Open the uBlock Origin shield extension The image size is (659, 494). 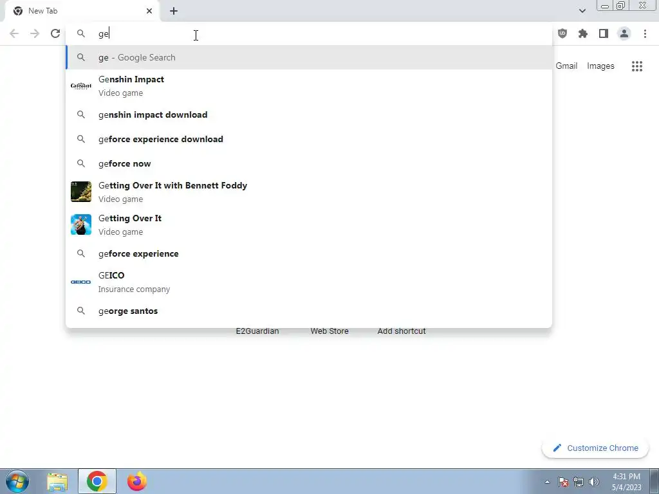click(x=562, y=33)
